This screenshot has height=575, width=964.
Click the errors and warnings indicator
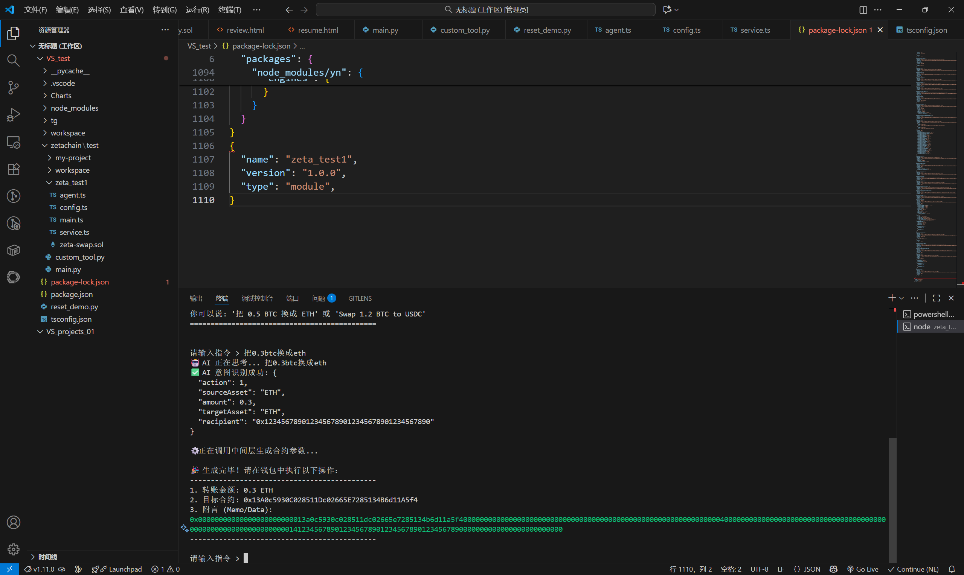pos(166,569)
